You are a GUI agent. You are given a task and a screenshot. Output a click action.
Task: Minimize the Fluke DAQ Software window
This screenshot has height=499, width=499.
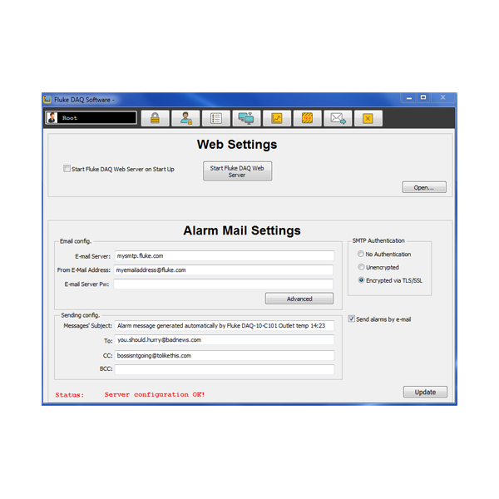tap(409, 97)
